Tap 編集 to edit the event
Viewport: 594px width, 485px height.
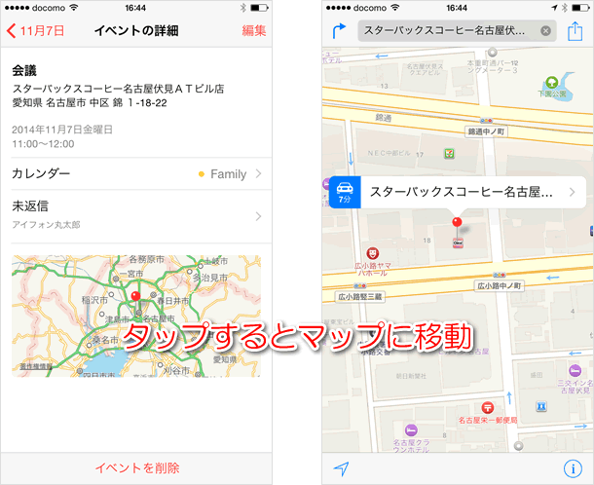254,31
